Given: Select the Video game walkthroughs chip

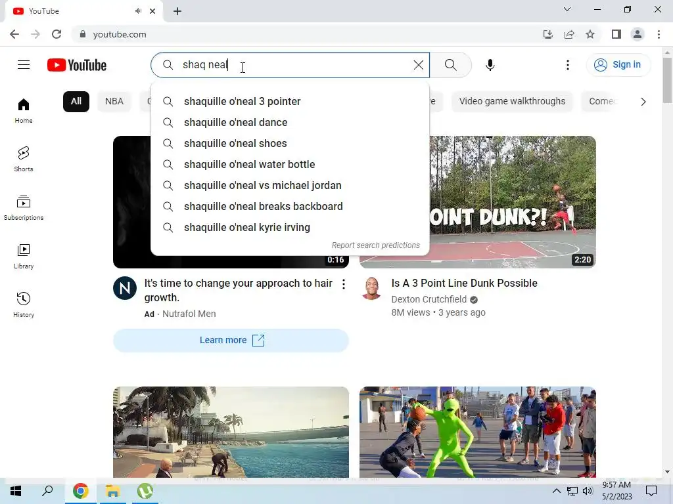Looking at the screenshot, I should (x=512, y=102).
